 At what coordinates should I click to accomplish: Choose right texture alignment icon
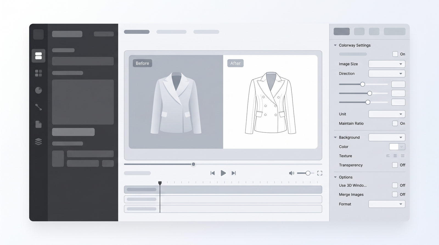[x=403, y=156]
